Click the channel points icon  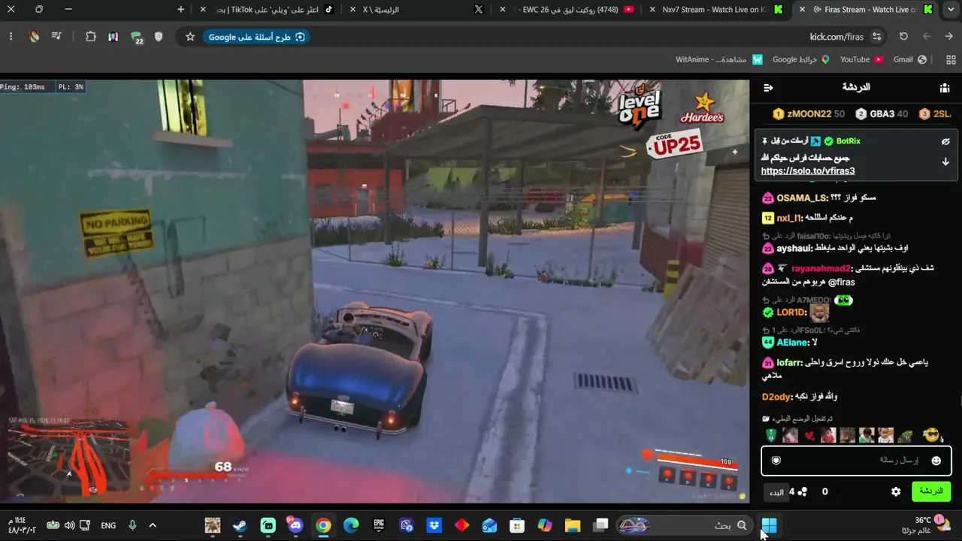coord(803,491)
